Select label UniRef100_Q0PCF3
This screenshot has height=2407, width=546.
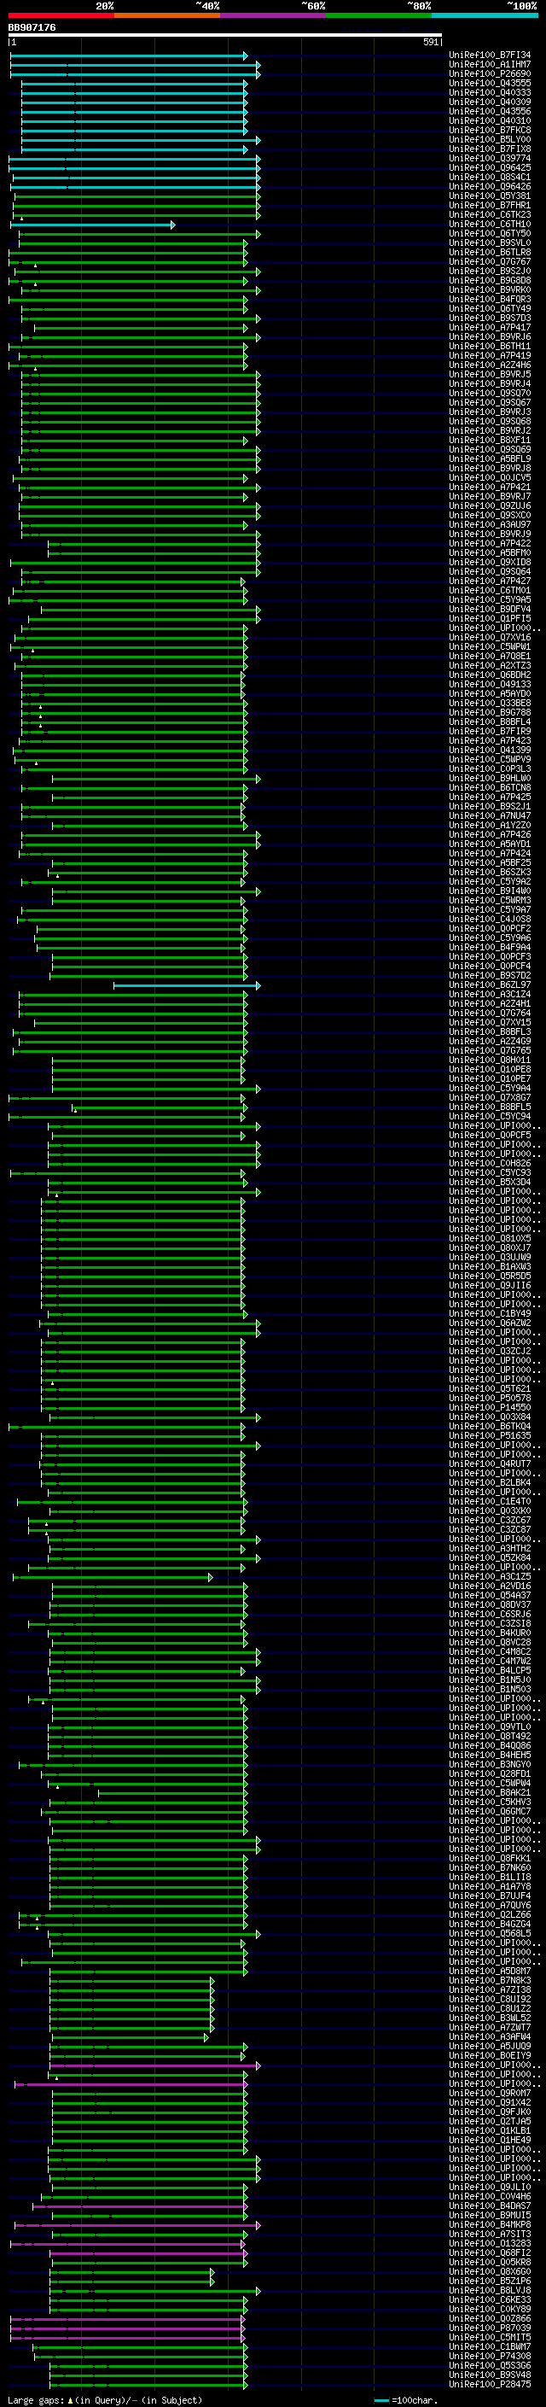click(490, 957)
